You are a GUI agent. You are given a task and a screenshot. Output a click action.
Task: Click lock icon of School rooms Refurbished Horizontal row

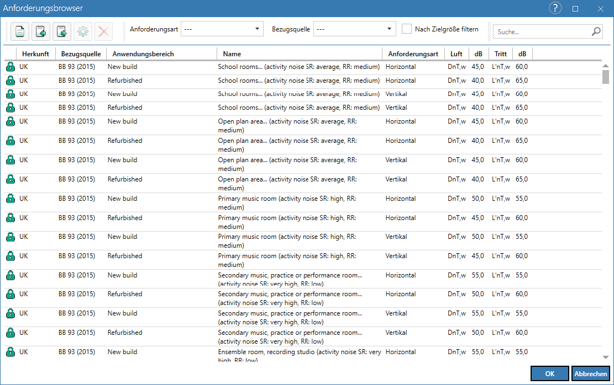click(x=11, y=81)
